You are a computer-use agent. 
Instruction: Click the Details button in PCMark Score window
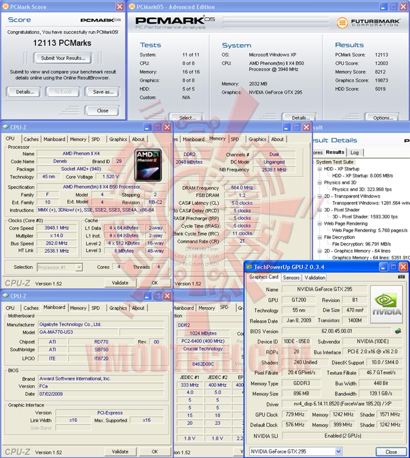tap(25, 92)
